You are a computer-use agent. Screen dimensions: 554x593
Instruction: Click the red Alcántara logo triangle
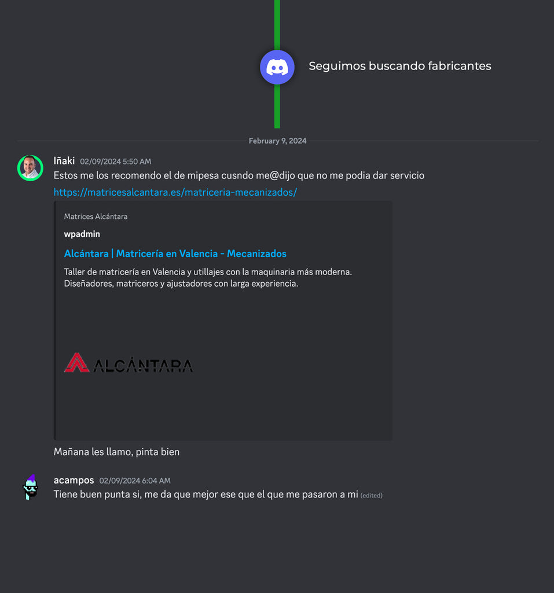pos(77,363)
